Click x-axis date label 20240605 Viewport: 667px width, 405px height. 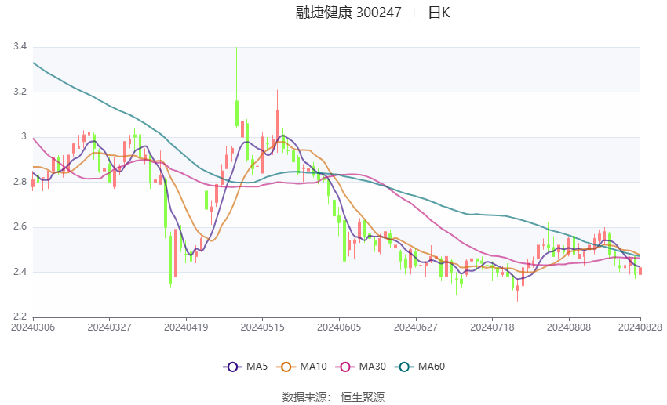point(339,327)
